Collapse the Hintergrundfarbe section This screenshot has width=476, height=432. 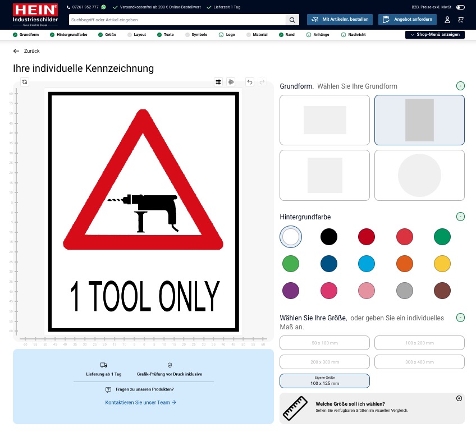click(x=460, y=217)
